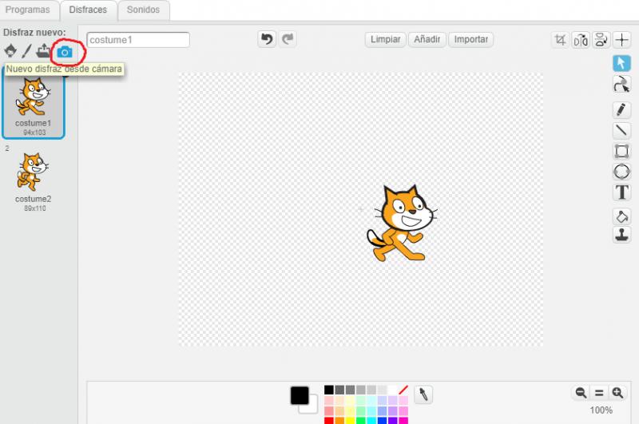Click the "costume2" name label
Screen dimensions: 639x424
click(x=33, y=199)
